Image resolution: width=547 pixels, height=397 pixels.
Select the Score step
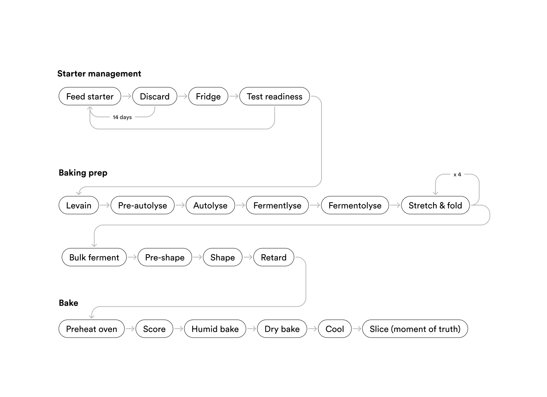pos(154,329)
